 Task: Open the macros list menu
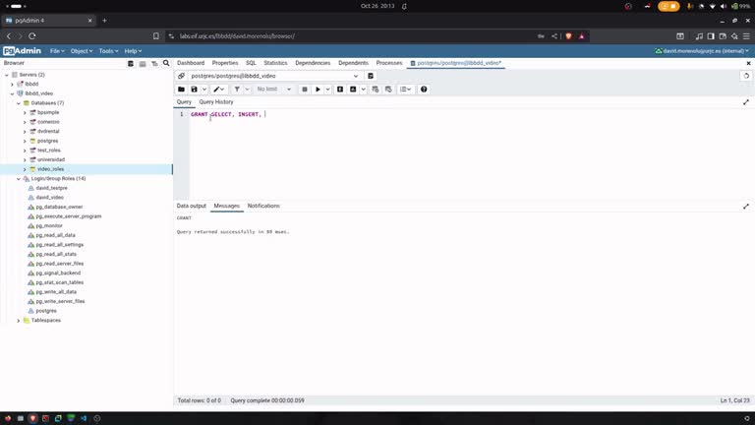[x=405, y=90]
